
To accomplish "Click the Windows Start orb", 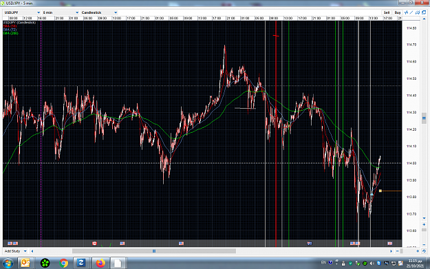I will (x=8, y=263).
